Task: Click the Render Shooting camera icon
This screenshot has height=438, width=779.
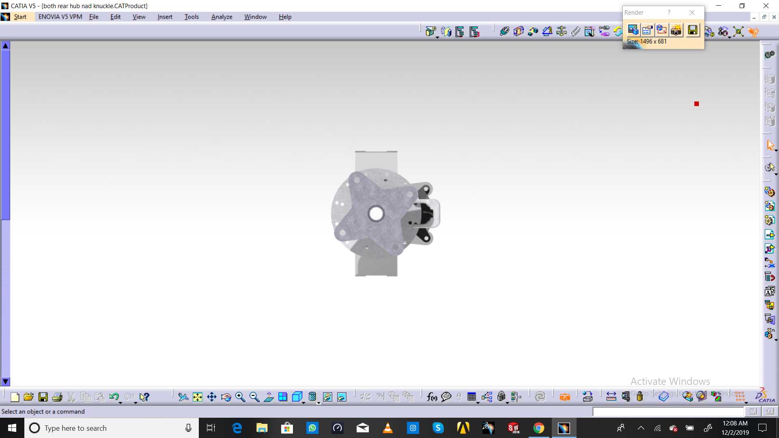Action: click(x=676, y=30)
